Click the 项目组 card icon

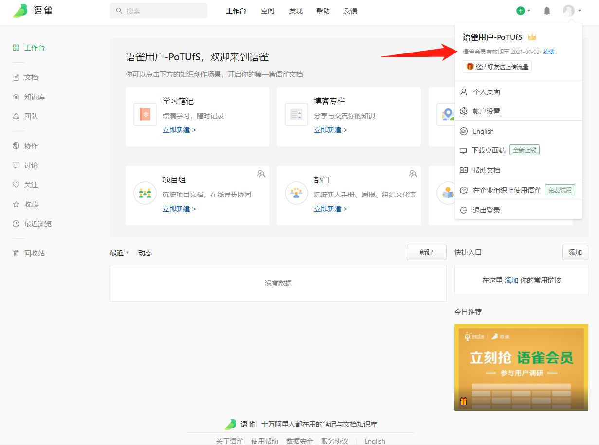(145, 193)
